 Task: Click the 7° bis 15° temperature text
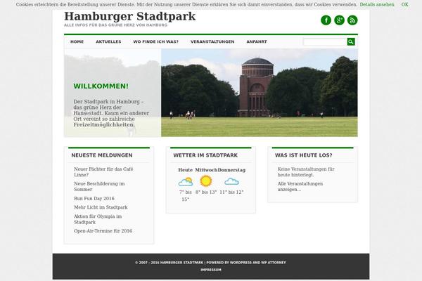pyautogui.click(x=186, y=196)
